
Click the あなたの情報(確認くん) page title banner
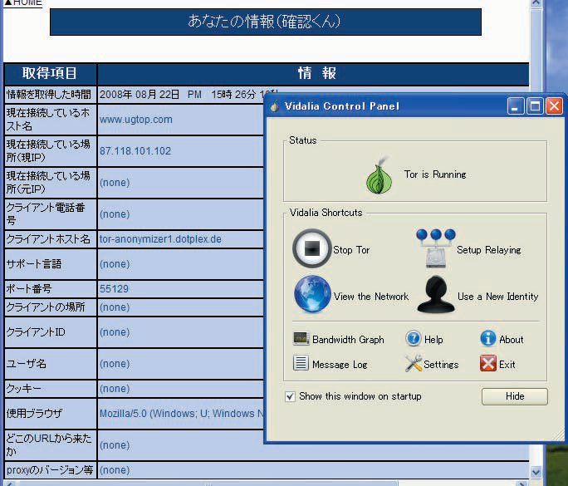tap(265, 22)
